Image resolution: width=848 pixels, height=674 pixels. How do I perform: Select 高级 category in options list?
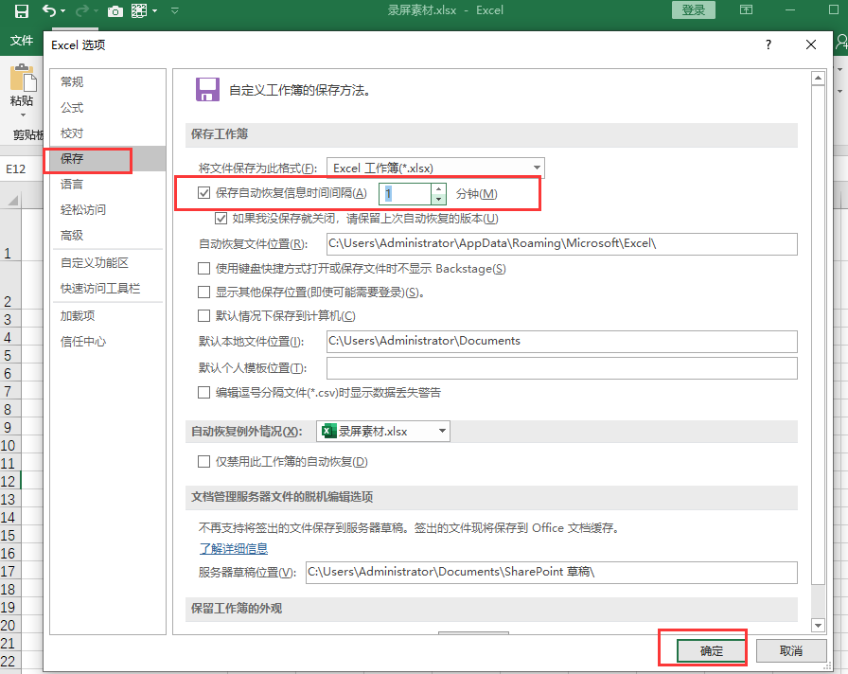click(108, 236)
